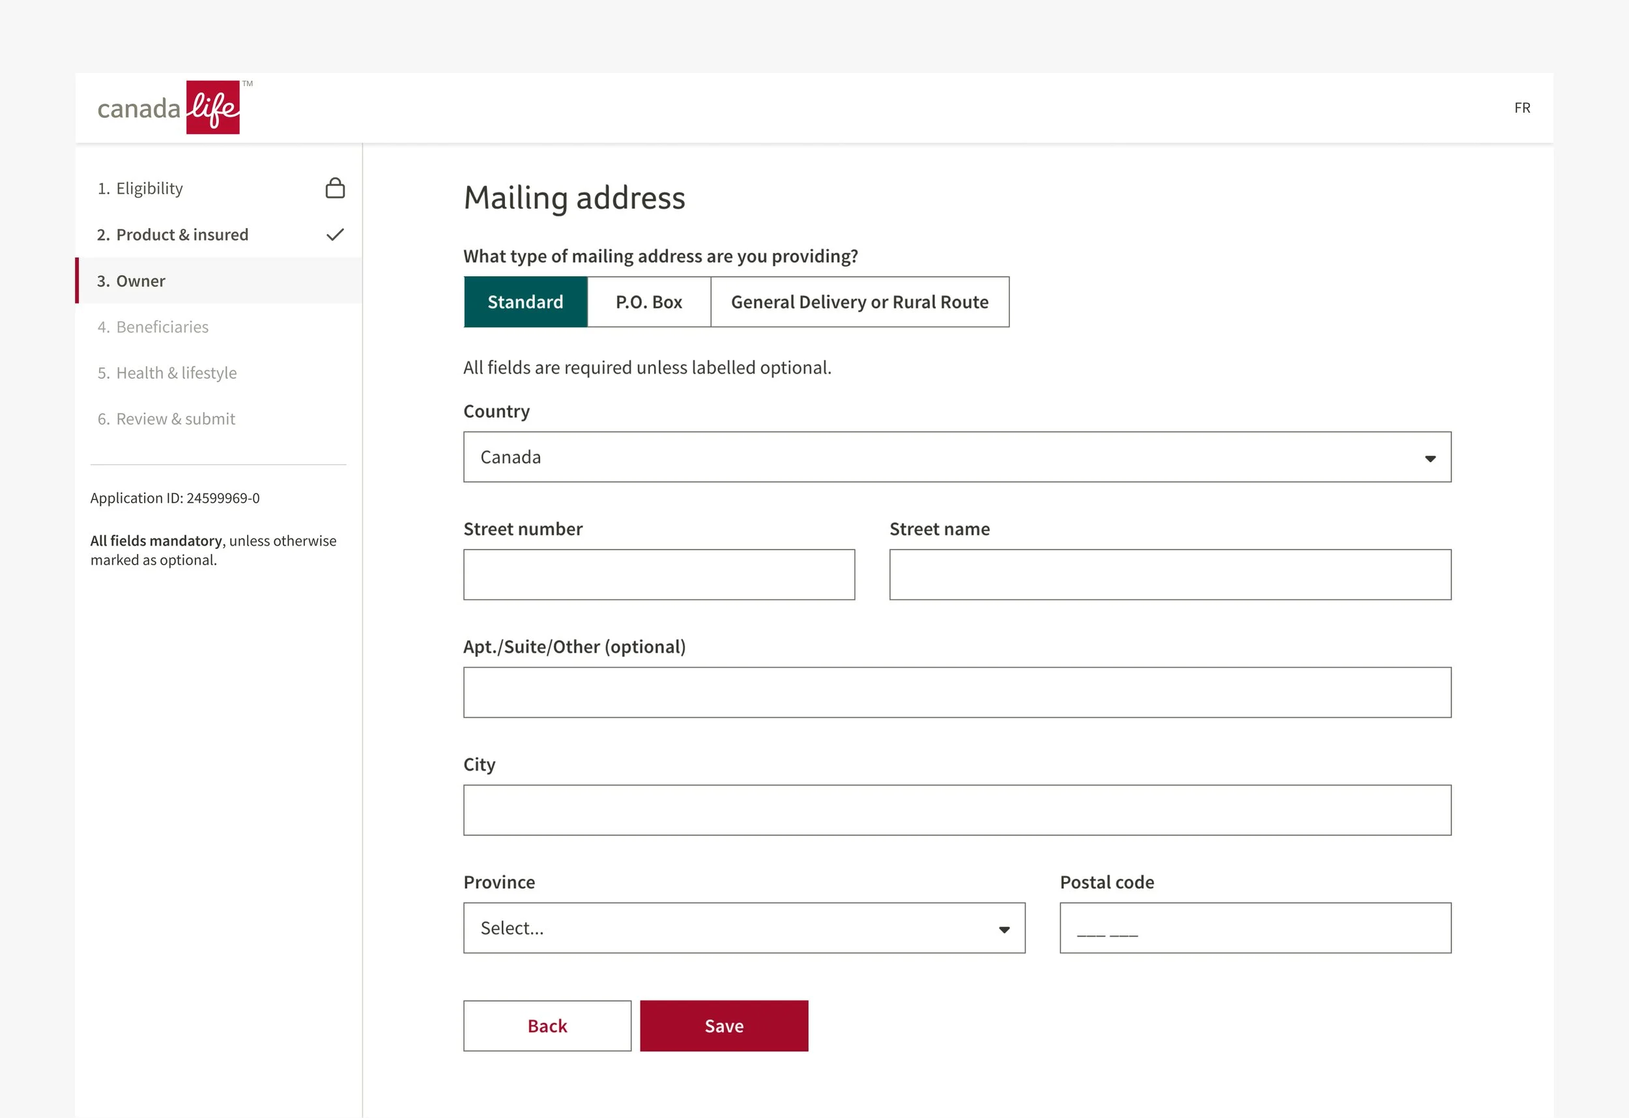Screen dimensions: 1629x1118
Task: Click the Province dropdown caret icon
Action: tap(1003, 930)
